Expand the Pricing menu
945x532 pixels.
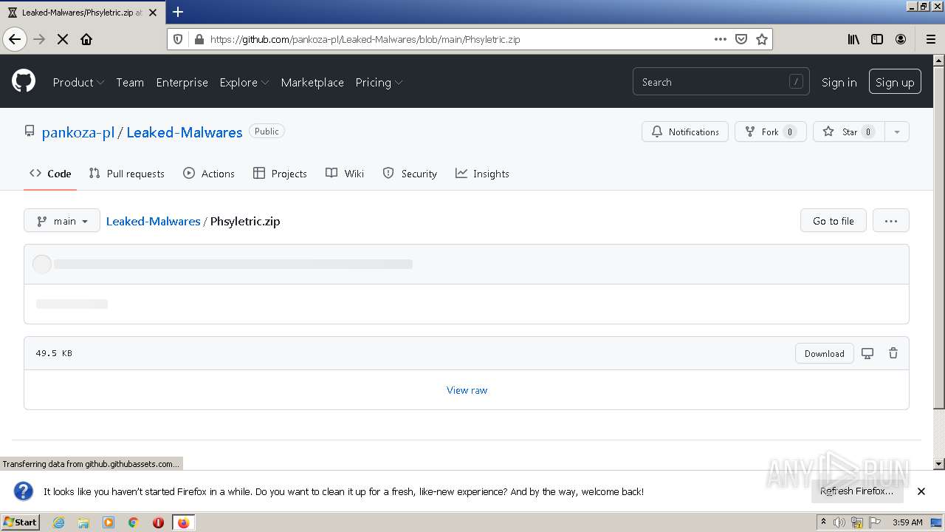tap(379, 82)
